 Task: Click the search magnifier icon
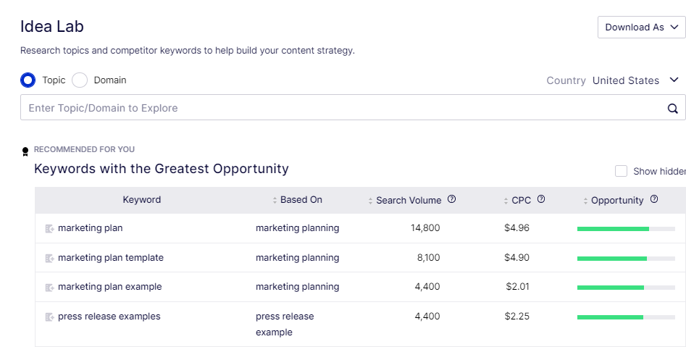pos(672,109)
